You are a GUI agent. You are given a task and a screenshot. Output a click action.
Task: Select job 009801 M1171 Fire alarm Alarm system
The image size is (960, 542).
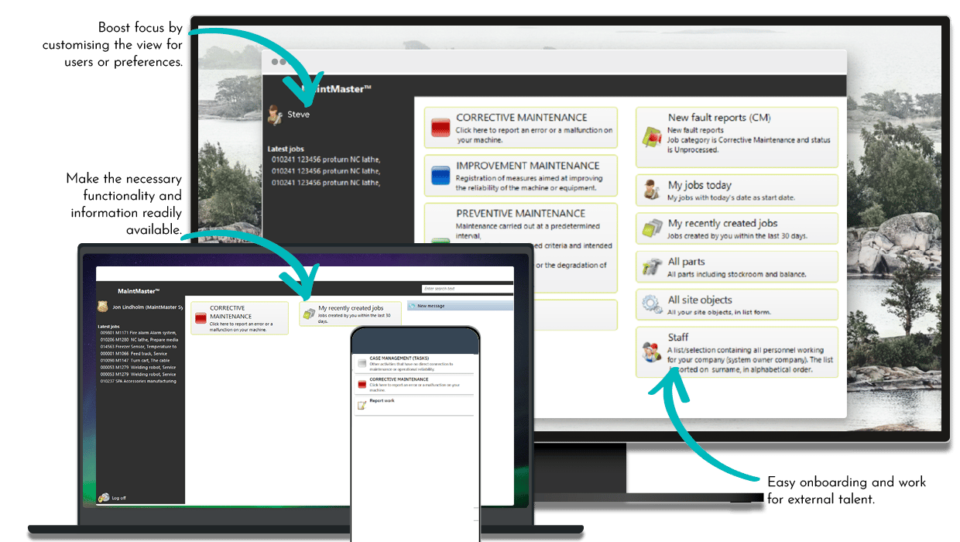(135, 331)
